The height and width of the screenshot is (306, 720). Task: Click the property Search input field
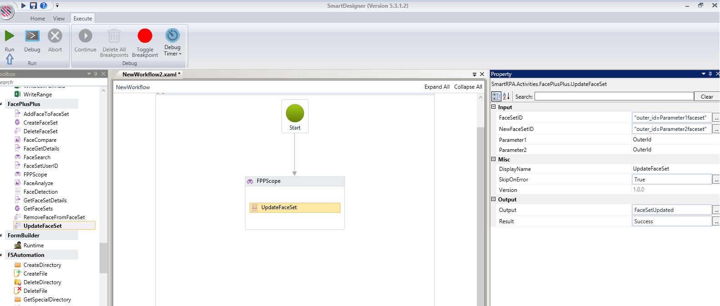click(614, 96)
